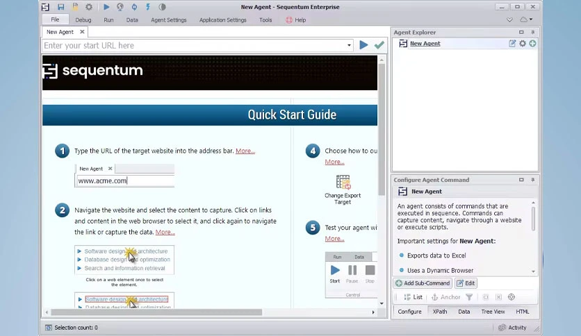Click the document page icon in the title toolbar
The width and height of the screenshot is (581, 336).
(75, 7)
